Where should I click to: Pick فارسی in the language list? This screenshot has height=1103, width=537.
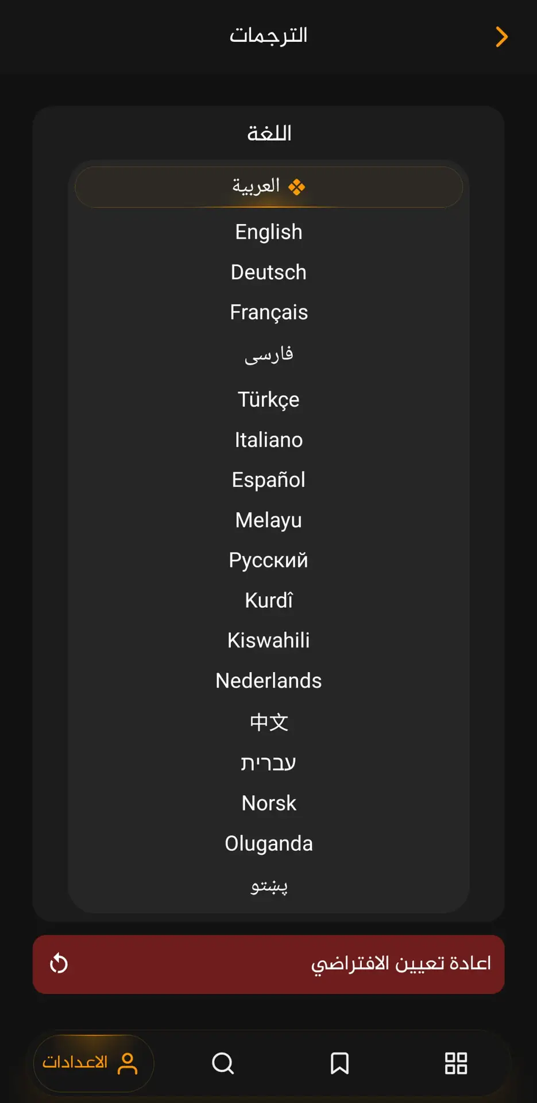268,354
